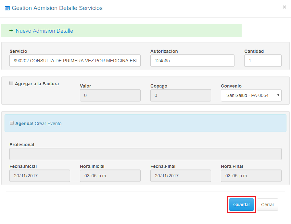
Task: Open the Nuevo Admision Detalle link
Action: (44, 31)
